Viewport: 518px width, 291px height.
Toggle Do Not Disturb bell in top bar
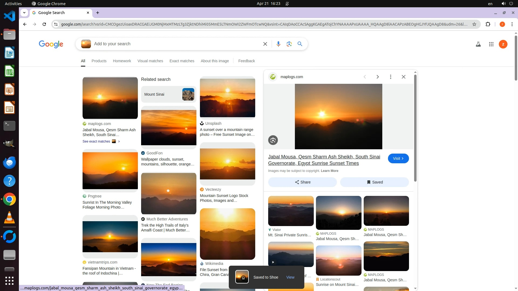coord(287,4)
